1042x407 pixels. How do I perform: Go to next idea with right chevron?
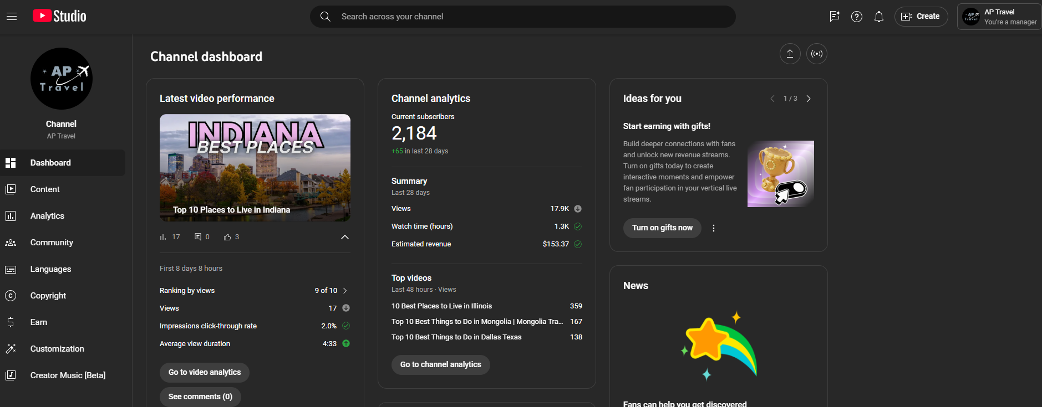(x=809, y=99)
